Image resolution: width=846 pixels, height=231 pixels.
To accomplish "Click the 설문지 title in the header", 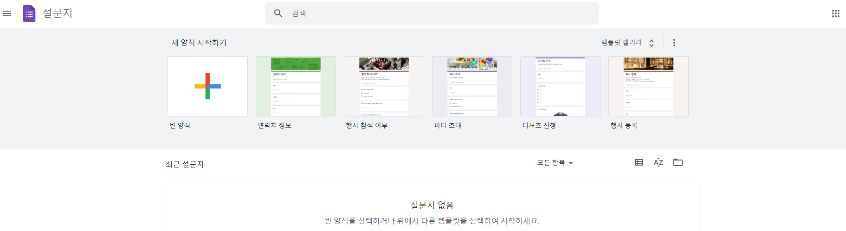I will click(58, 13).
